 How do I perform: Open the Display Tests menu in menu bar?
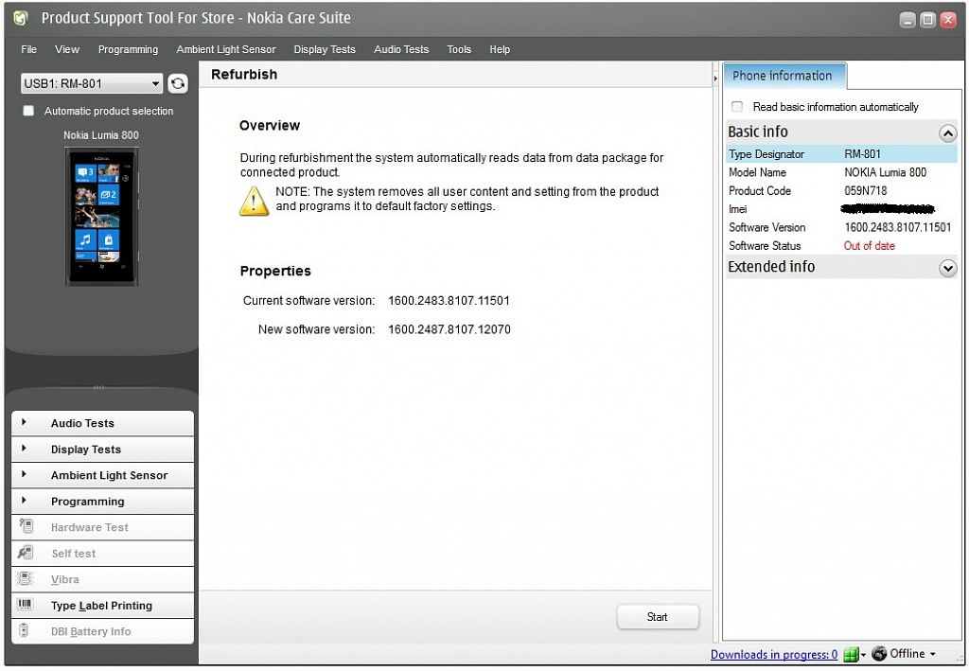[x=325, y=49]
